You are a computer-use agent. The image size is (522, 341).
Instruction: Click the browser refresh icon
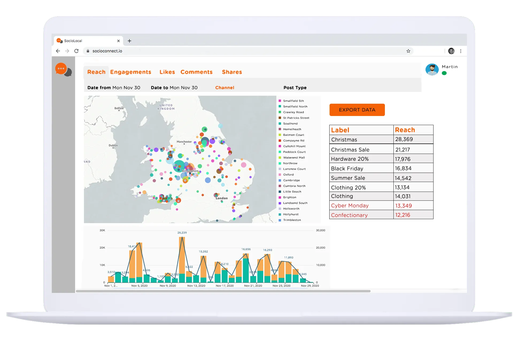[77, 51]
